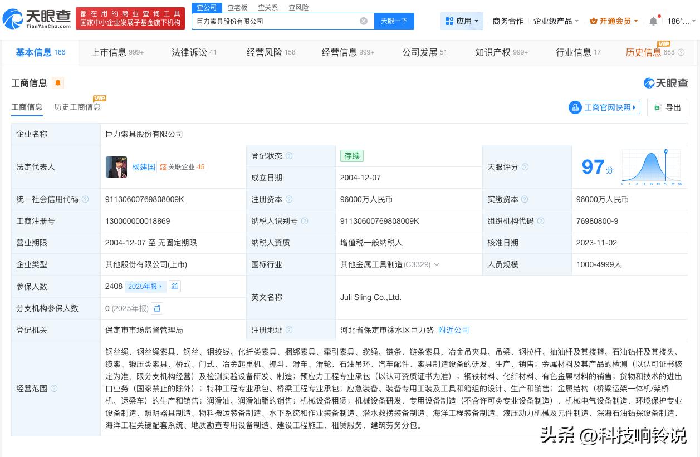Select the 历史工商信息 sub-tab
Image resolution: width=700 pixels, height=457 pixels.
pyautogui.click(x=77, y=107)
